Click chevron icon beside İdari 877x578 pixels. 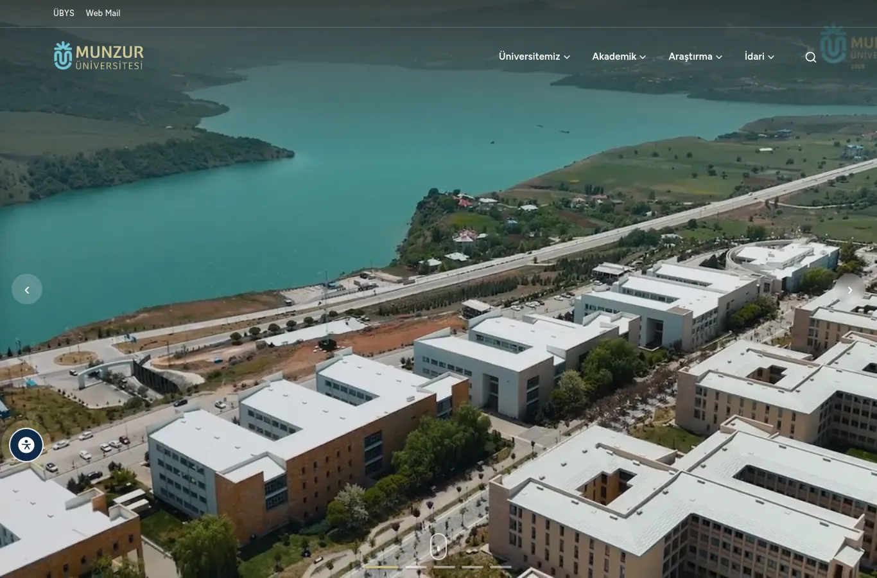click(x=771, y=57)
